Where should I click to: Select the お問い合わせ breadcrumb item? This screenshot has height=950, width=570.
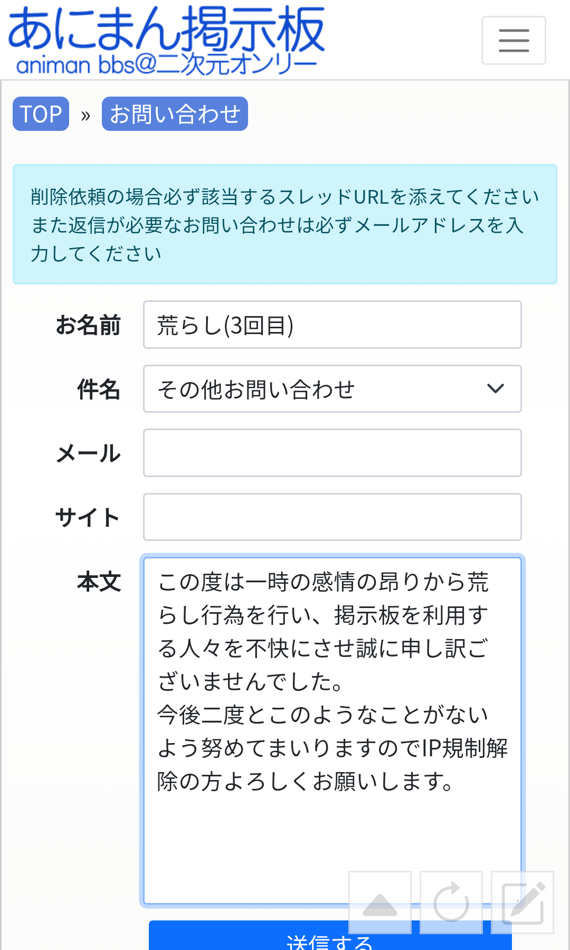[175, 114]
